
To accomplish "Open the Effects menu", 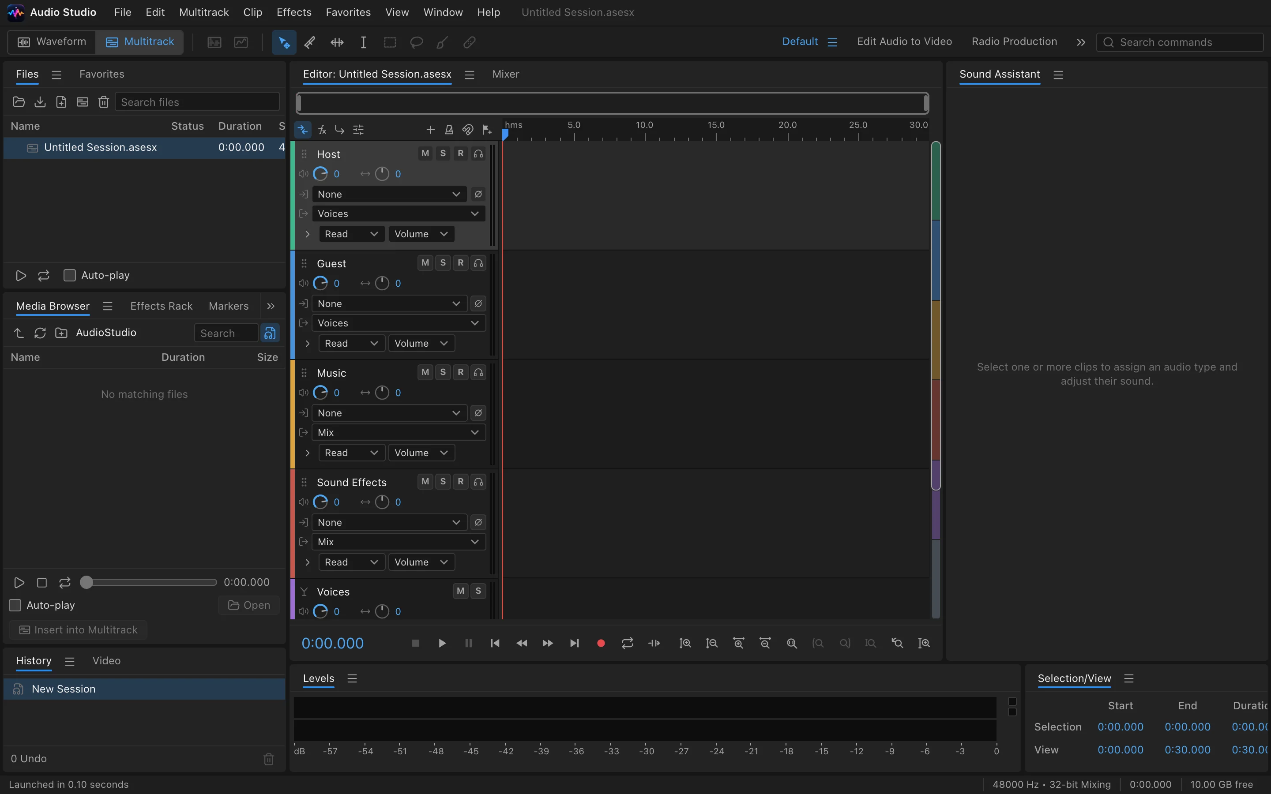I will coord(294,12).
